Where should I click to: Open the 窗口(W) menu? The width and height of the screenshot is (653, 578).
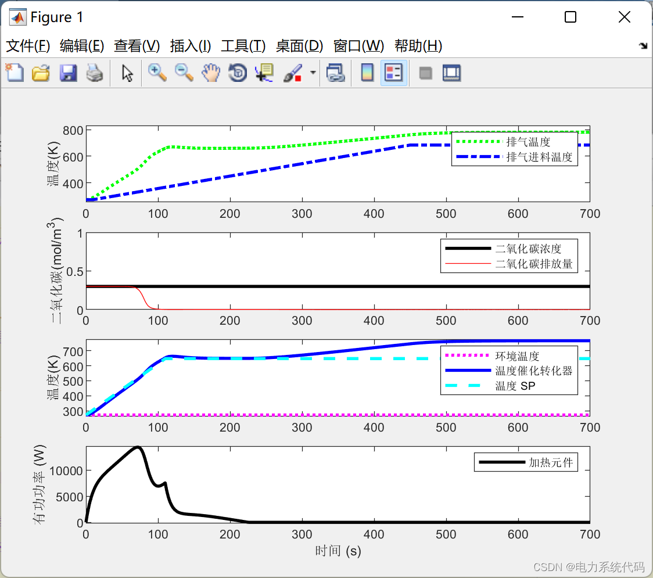click(358, 45)
